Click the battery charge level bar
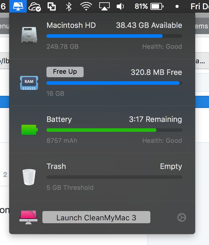Viewport: 209px width, 245px height. [x=114, y=130]
